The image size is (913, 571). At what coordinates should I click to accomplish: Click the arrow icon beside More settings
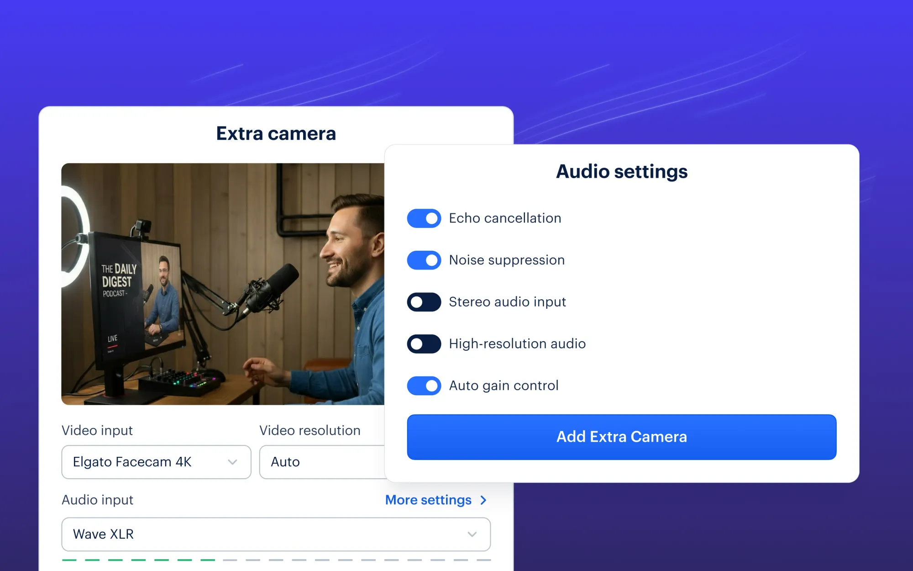[484, 500]
